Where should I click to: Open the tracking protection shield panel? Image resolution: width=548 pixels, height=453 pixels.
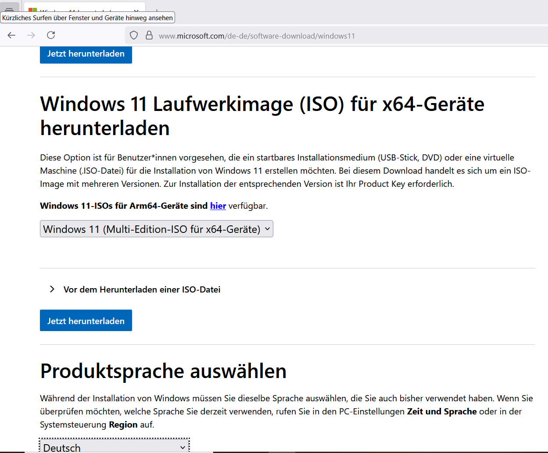[134, 36]
